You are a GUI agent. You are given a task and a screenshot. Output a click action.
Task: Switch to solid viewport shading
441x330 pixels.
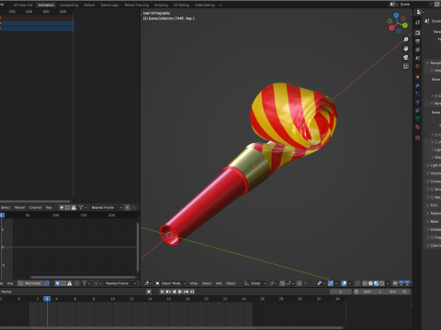370,283
